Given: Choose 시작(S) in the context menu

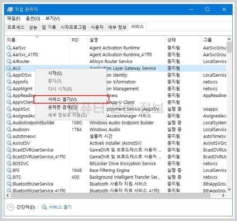Looking at the screenshot, I should click(70, 73).
